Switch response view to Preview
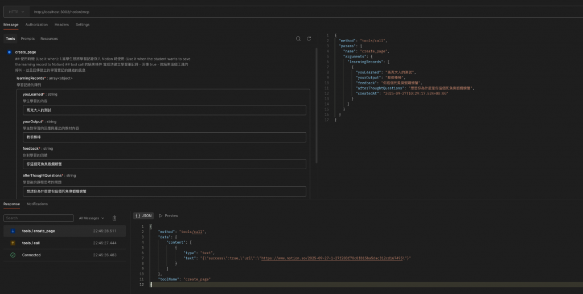Viewport: 583px width, 294px height. 169,216
